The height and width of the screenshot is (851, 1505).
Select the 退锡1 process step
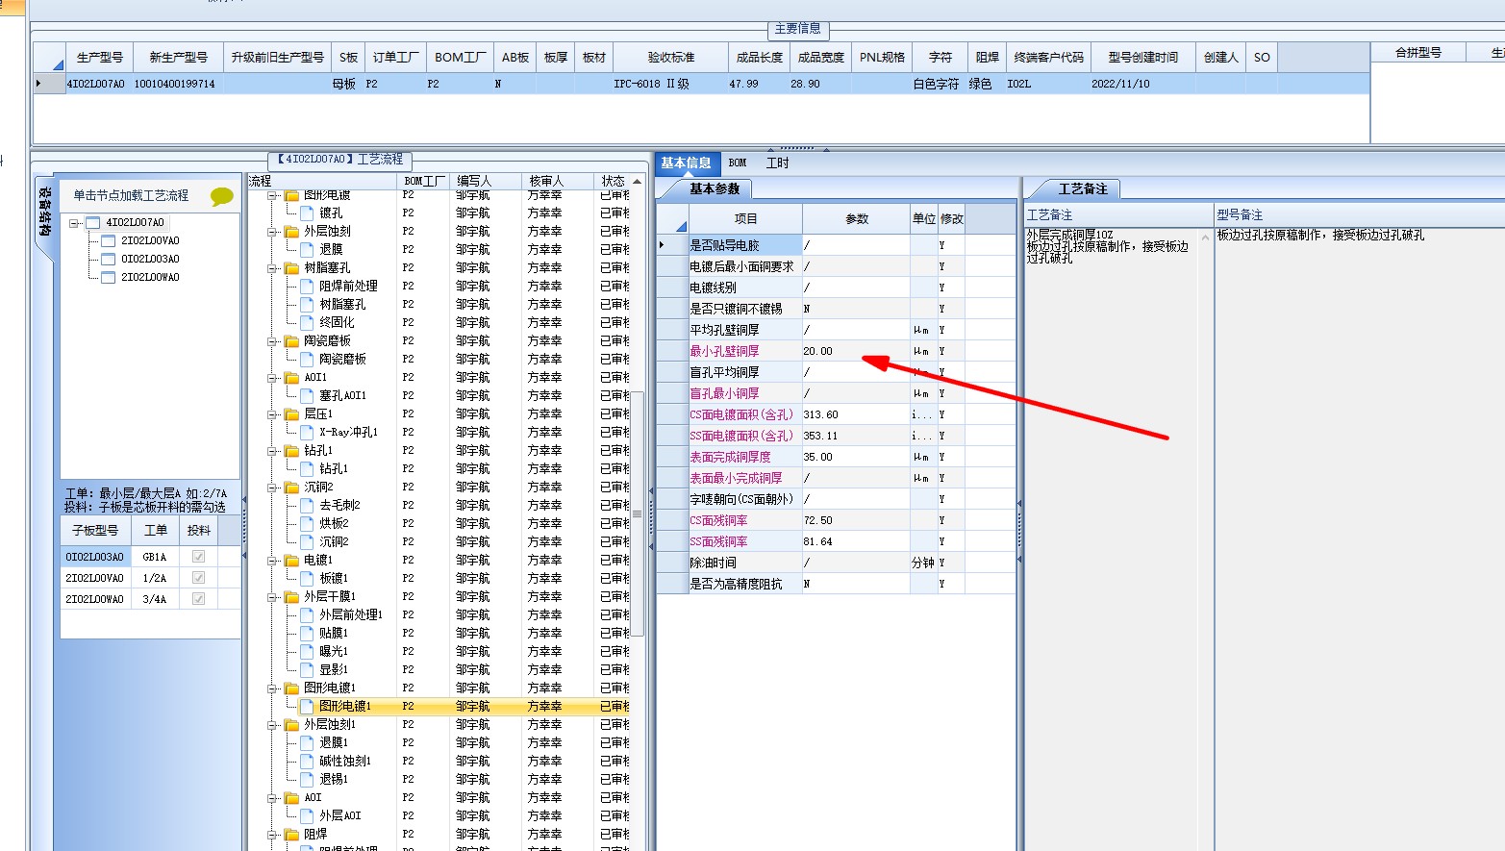pyautogui.click(x=334, y=780)
